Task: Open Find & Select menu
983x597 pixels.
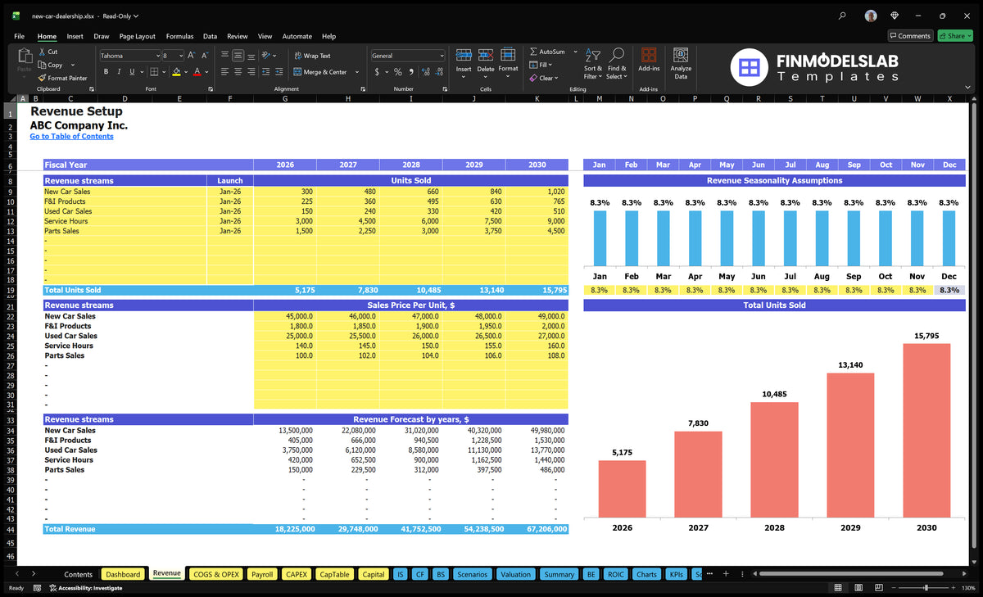Action: [617, 63]
